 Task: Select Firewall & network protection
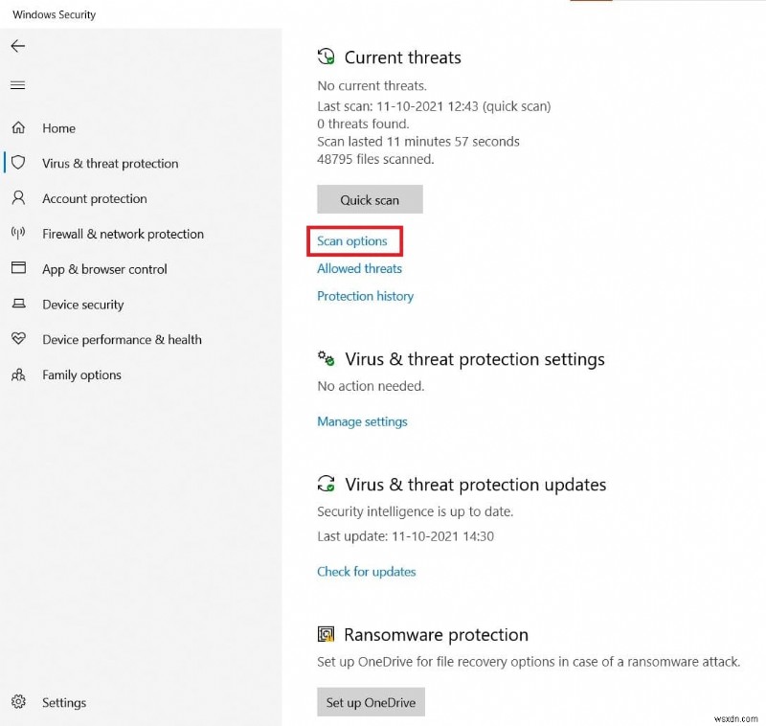[123, 234]
